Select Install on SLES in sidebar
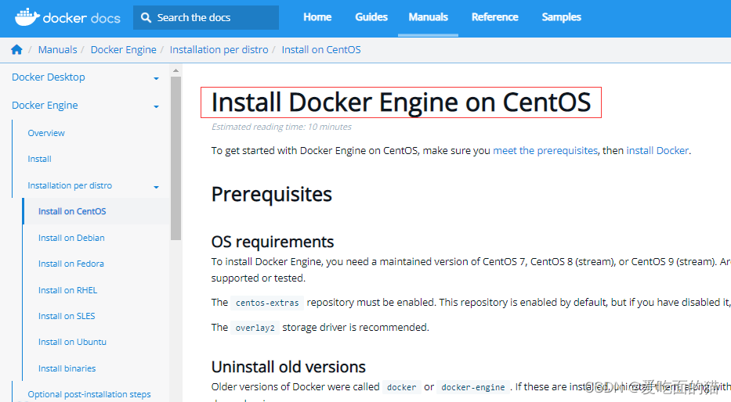Image resolution: width=731 pixels, height=402 pixels. tap(67, 317)
